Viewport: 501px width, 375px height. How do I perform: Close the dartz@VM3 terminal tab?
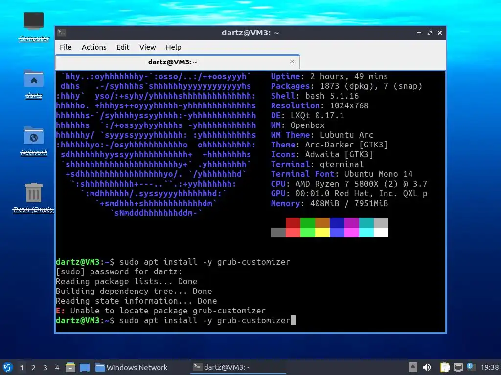(x=292, y=62)
